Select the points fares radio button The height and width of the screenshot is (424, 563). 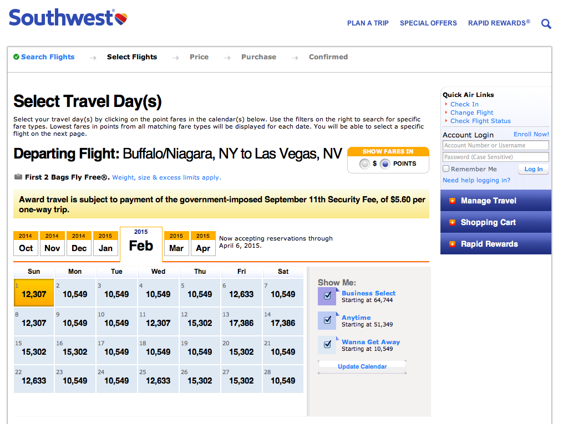coord(385,164)
